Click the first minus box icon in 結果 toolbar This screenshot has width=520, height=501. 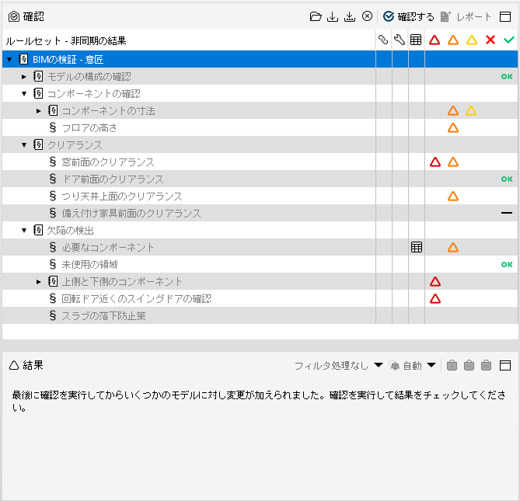point(469,366)
